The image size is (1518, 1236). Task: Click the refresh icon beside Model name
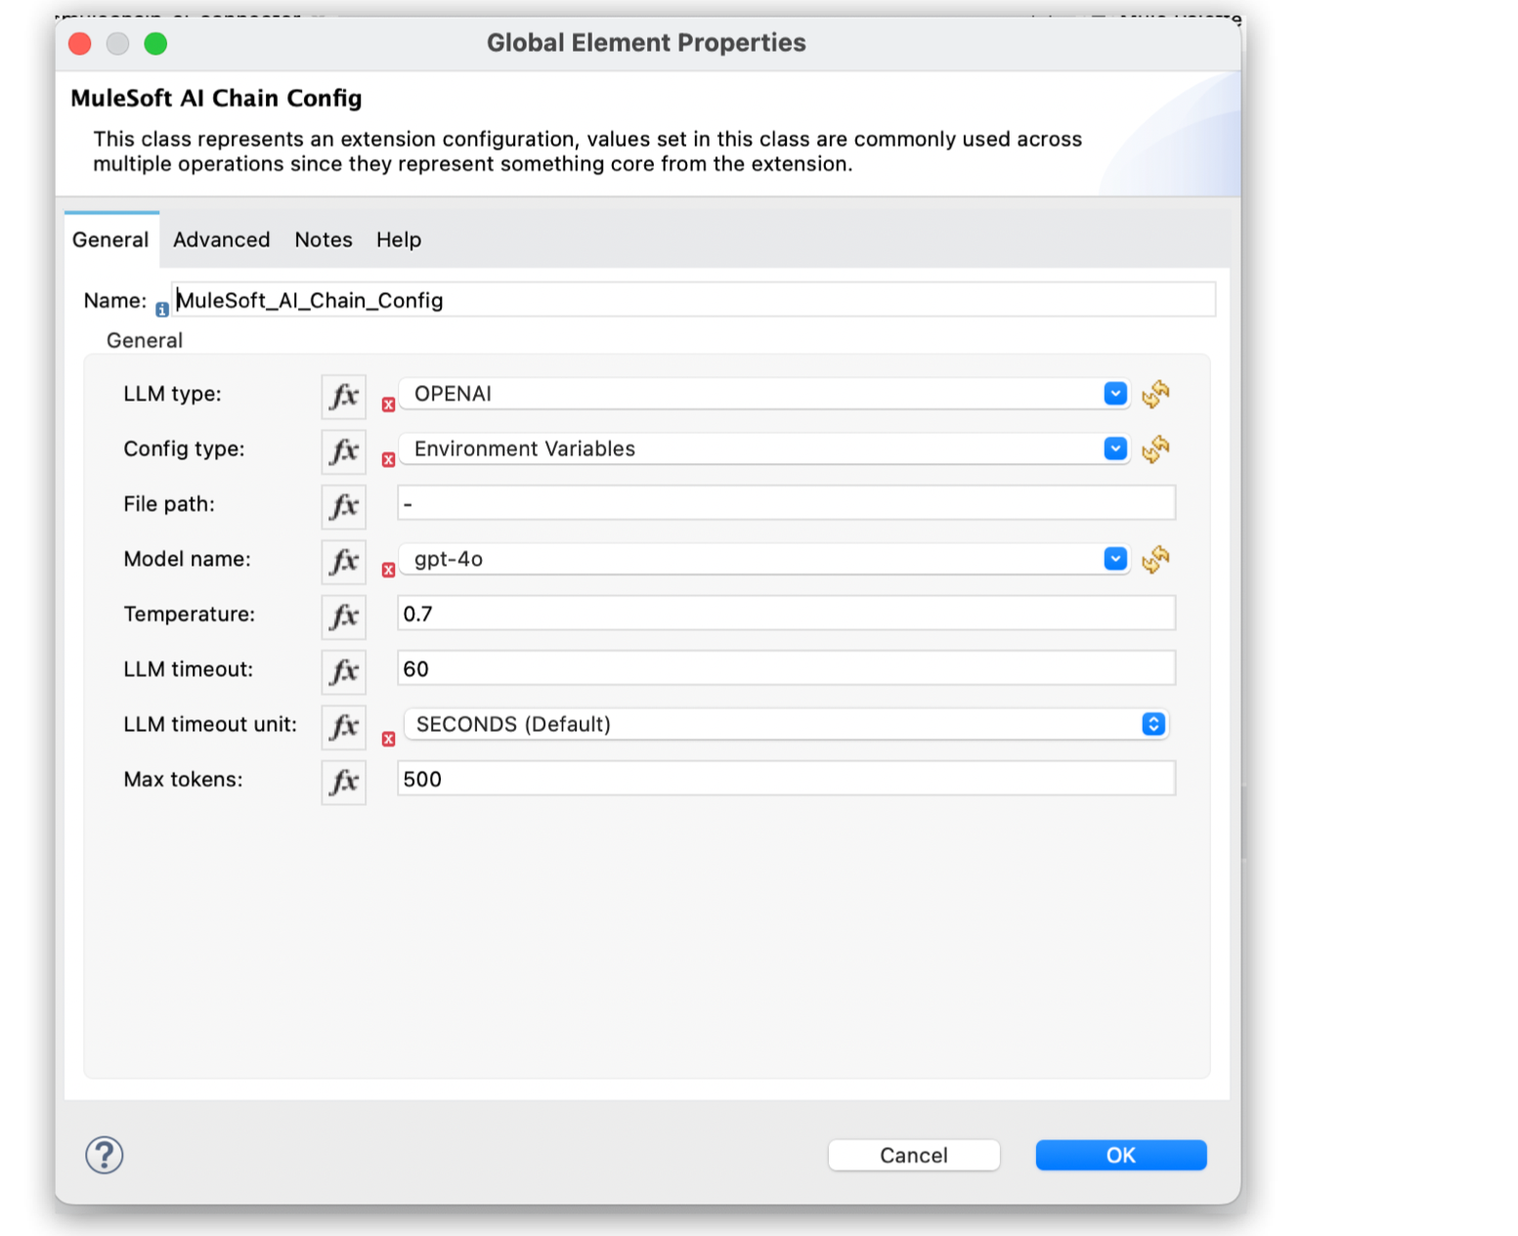pyautogui.click(x=1156, y=560)
